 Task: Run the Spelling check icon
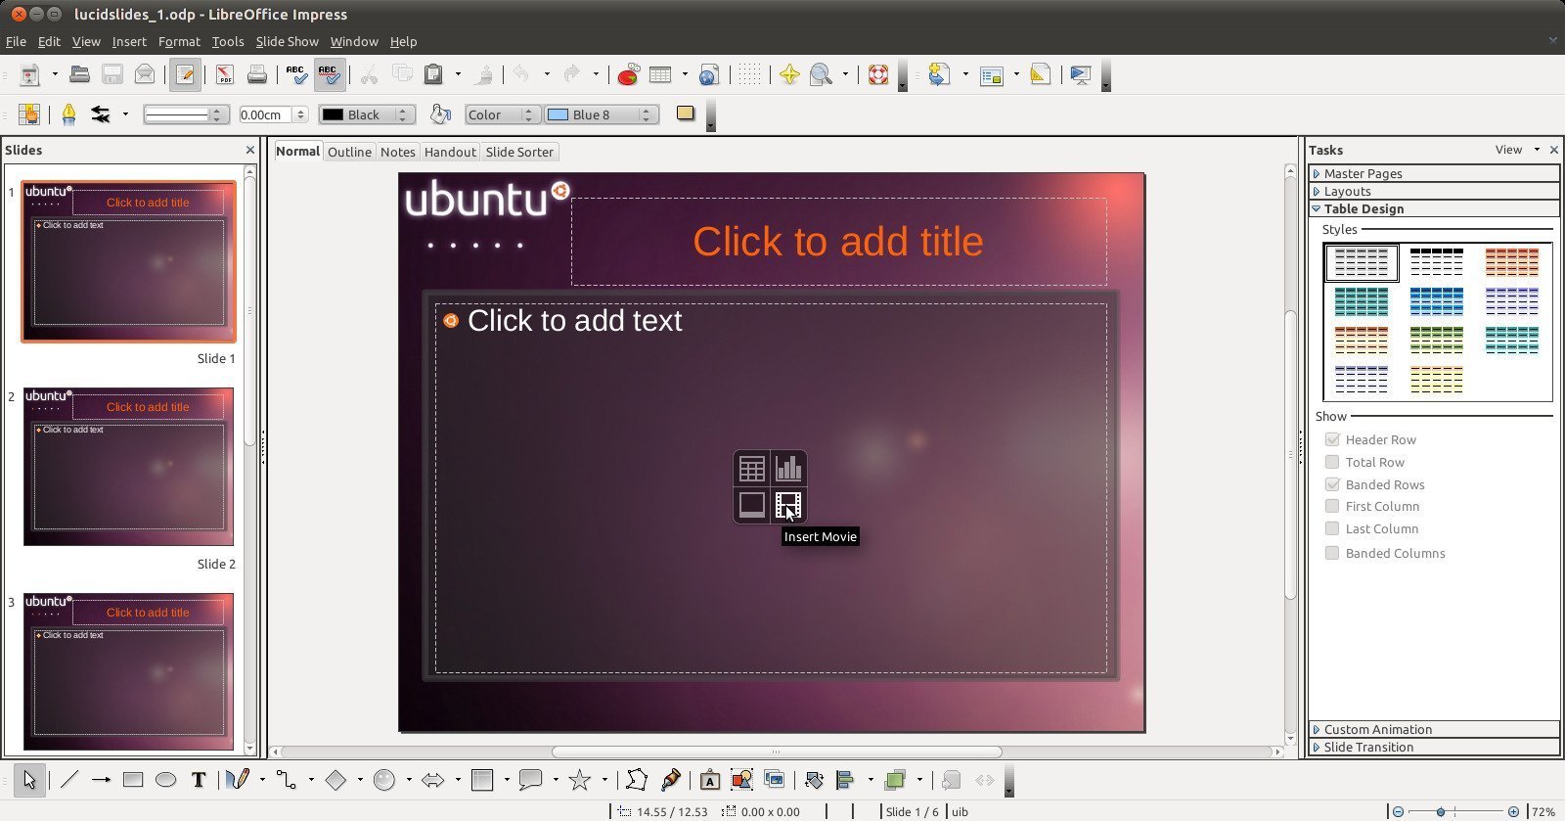[x=296, y=74]
